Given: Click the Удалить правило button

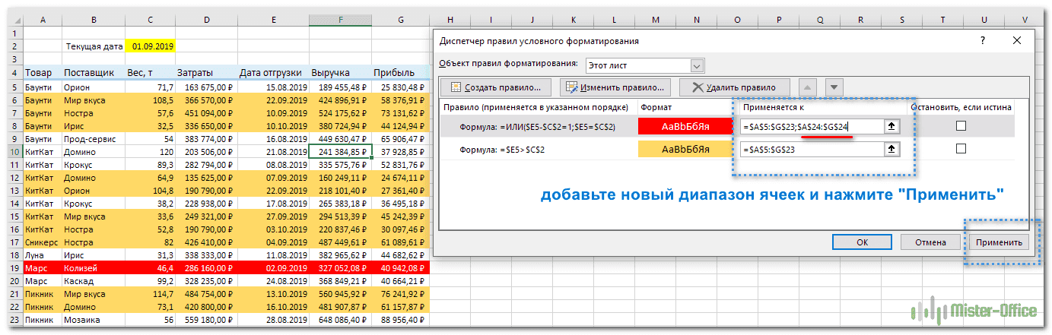Looking at the screenshot, I should [733, 87].
